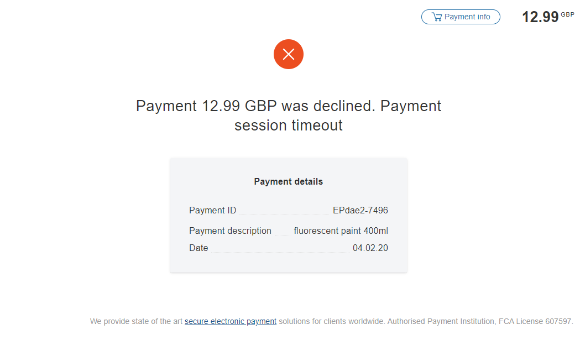The width and height of the screenshot is (580, 340).
Task: Select the 04.02.20 date value
Action: pyautogui.click(x=370, y=248)
